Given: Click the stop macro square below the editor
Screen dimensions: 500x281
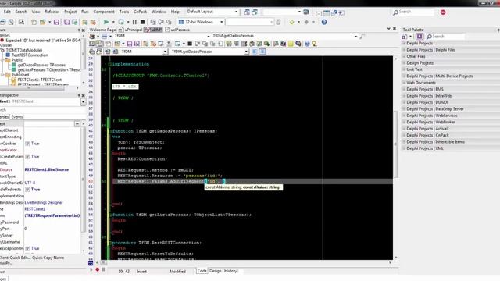Looking at the screenshot, I should 103,269.
